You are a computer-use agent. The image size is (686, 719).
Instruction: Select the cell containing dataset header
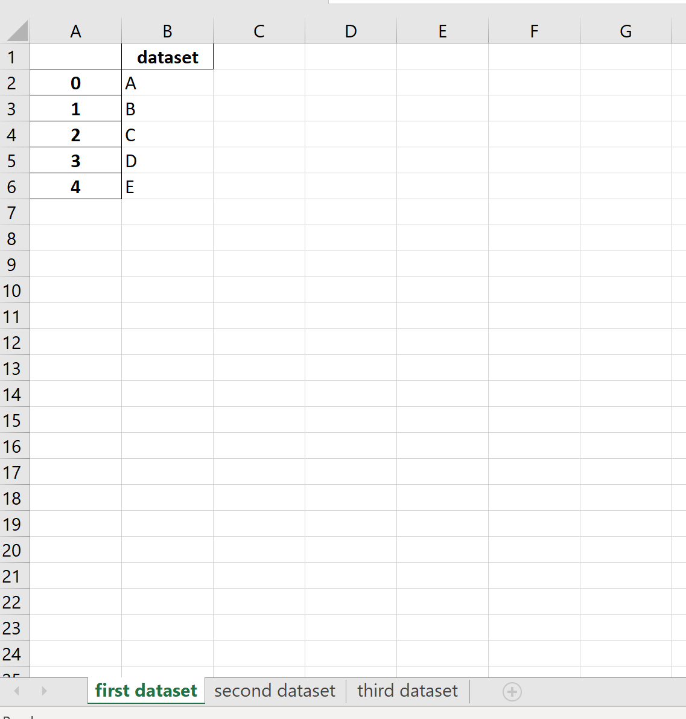coord(167,57)
